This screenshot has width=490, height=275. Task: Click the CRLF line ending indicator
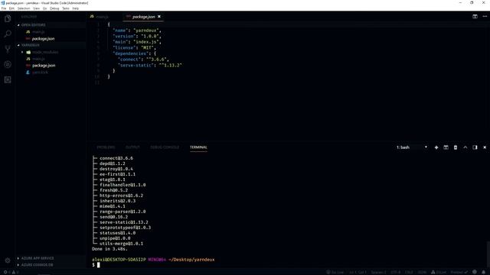point(409,272)
